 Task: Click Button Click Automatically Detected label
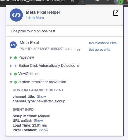tap(47, 66)
